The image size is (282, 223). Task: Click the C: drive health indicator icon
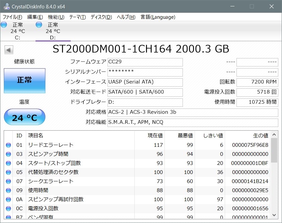point(4,25)
